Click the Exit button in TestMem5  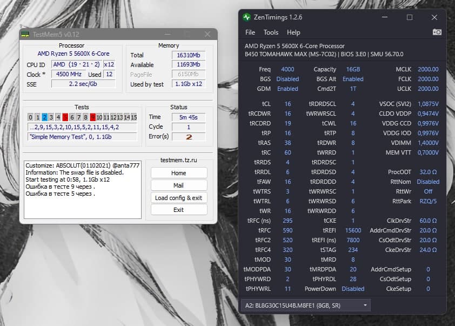tap(179, 210)
